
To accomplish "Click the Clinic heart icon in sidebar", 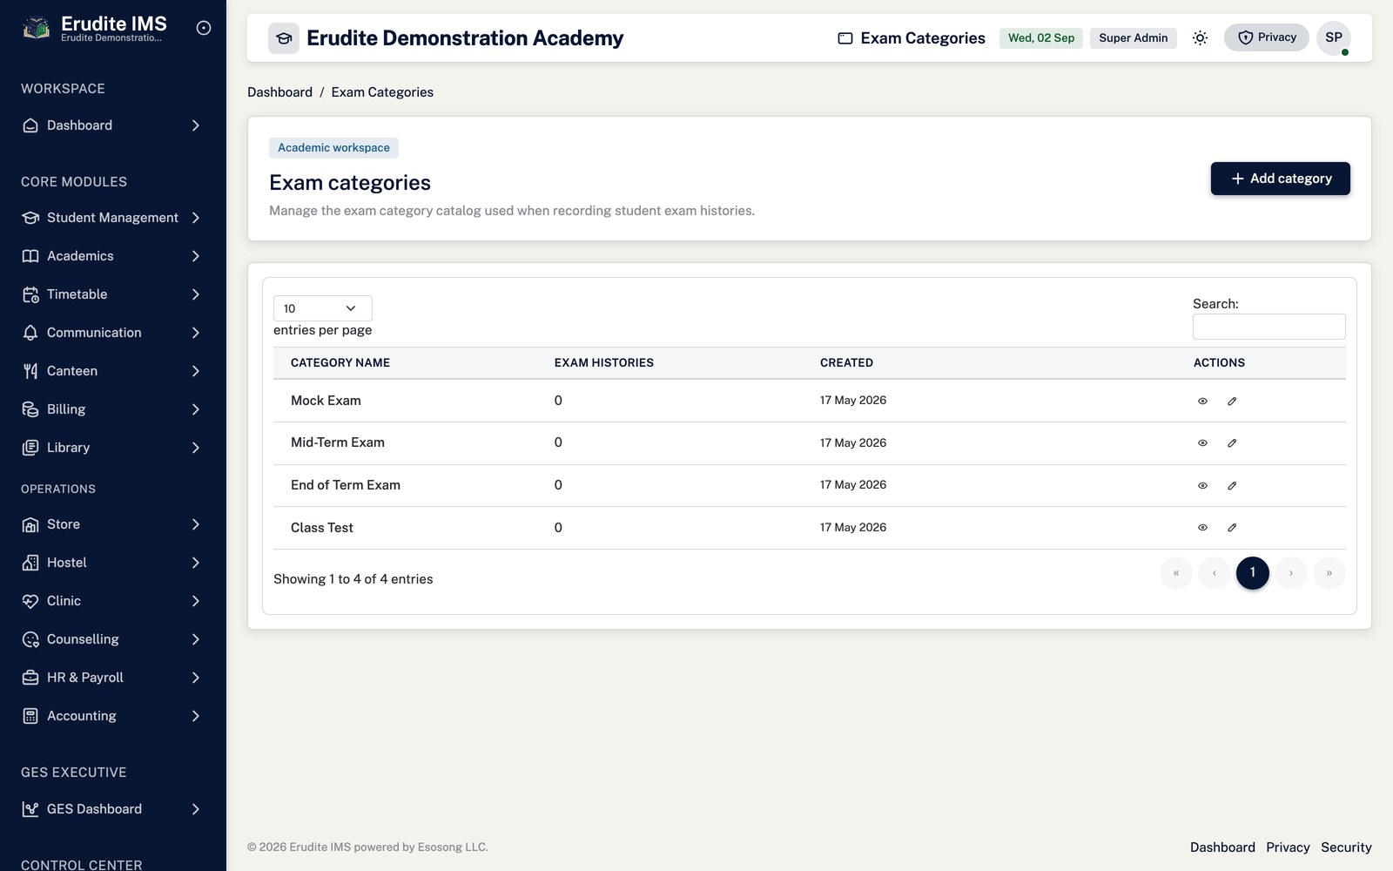I will [30, 601].
